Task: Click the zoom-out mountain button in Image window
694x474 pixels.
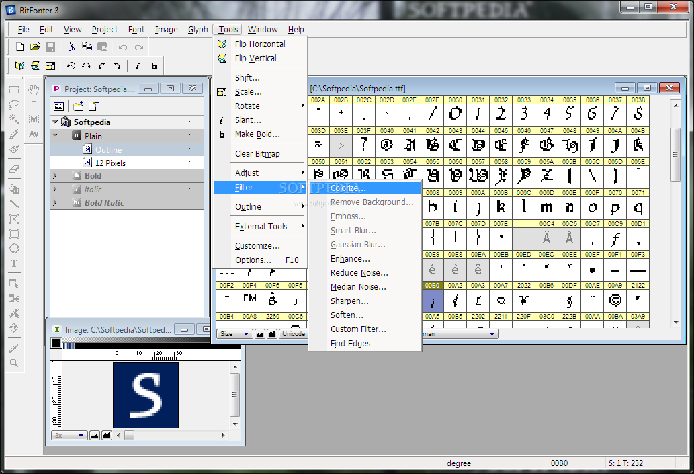Action: 95,436
